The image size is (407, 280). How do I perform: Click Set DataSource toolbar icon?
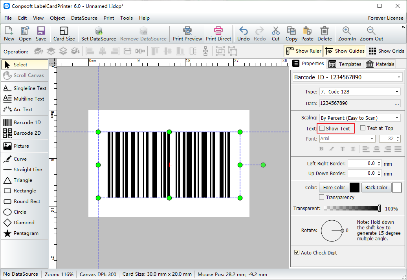99,34
